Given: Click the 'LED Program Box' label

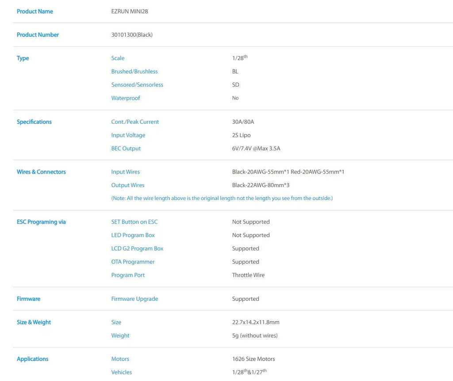Looking at the screenshot, I should pyautogui.click(x=133, y=235).
